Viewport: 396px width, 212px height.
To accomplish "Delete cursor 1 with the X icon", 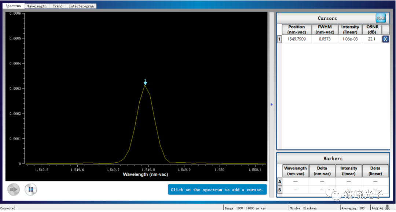I will (x=385, y=39).
